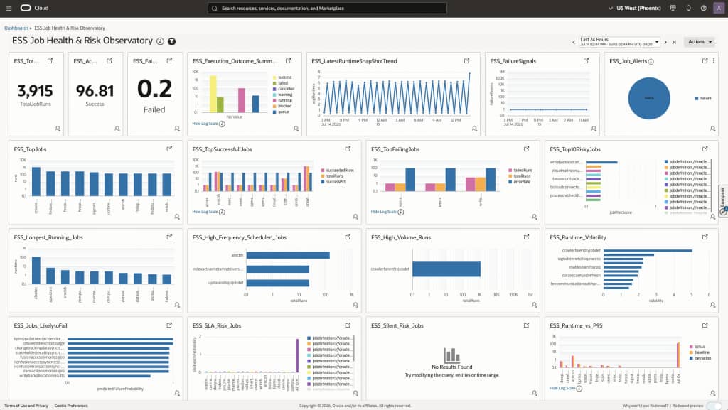Pop out the ESS_TopFailingJobs widget
The image size is (728, 410).
click(x=527, y=149)
